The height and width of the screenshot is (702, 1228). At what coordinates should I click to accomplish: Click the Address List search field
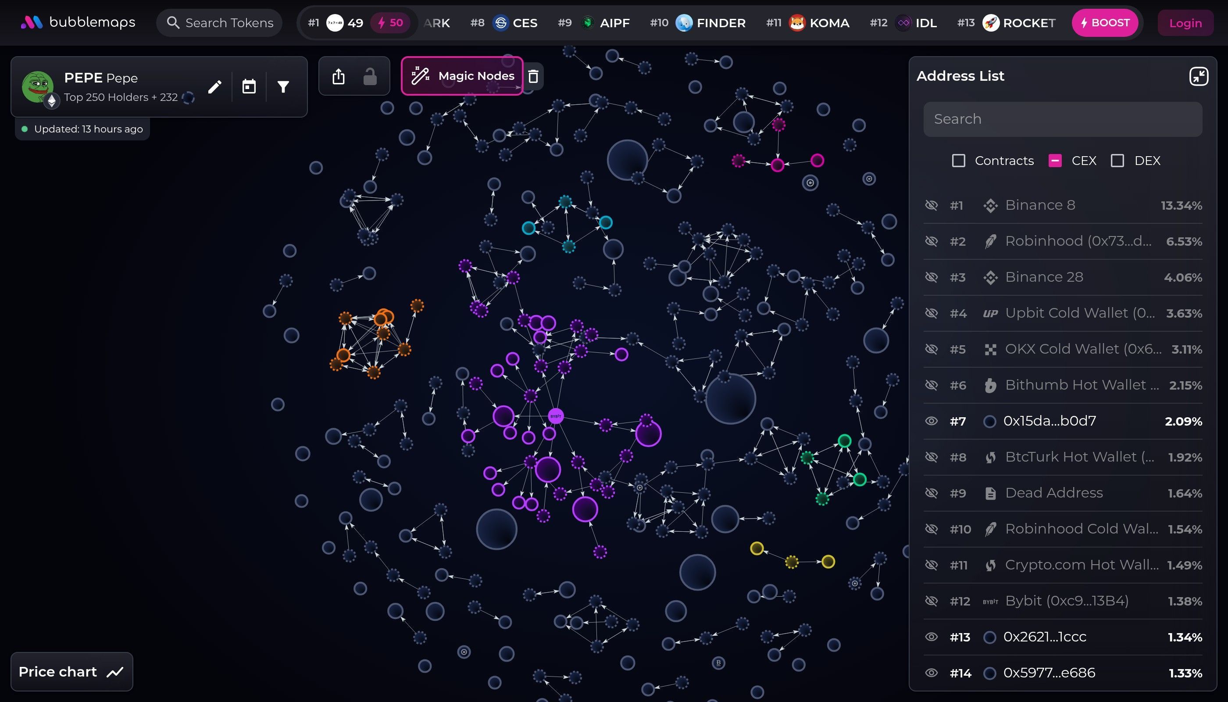tap(1062, 118)
